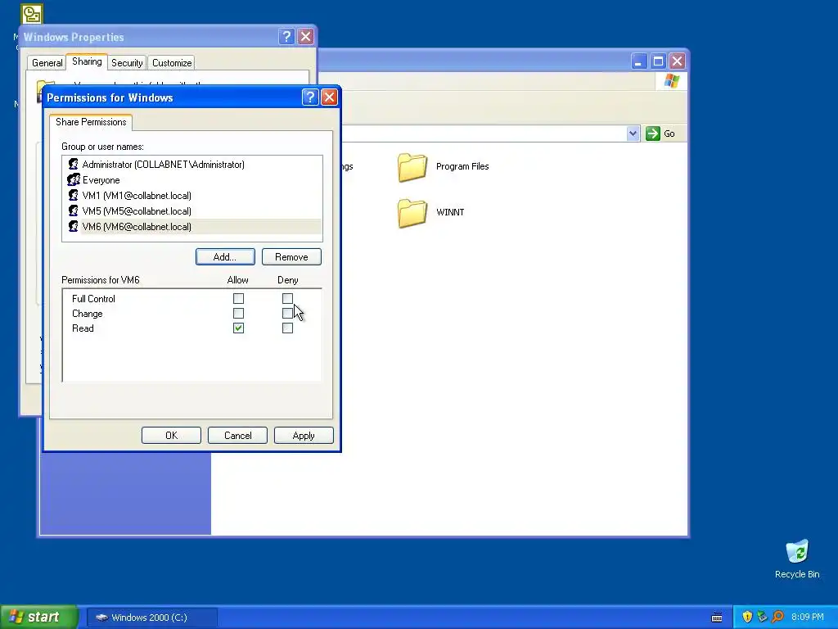The height and width of the screenshot is (629, 838).
Task: Confirm permissions with OK
Action: click(171, 436)
